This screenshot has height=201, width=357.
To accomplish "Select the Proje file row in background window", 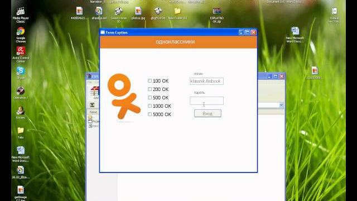I will [94, 121].
